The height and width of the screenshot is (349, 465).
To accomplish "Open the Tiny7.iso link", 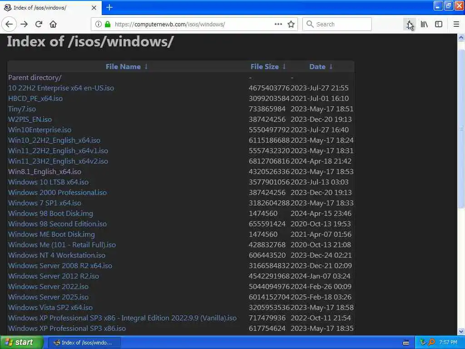I will coord(22,109).
